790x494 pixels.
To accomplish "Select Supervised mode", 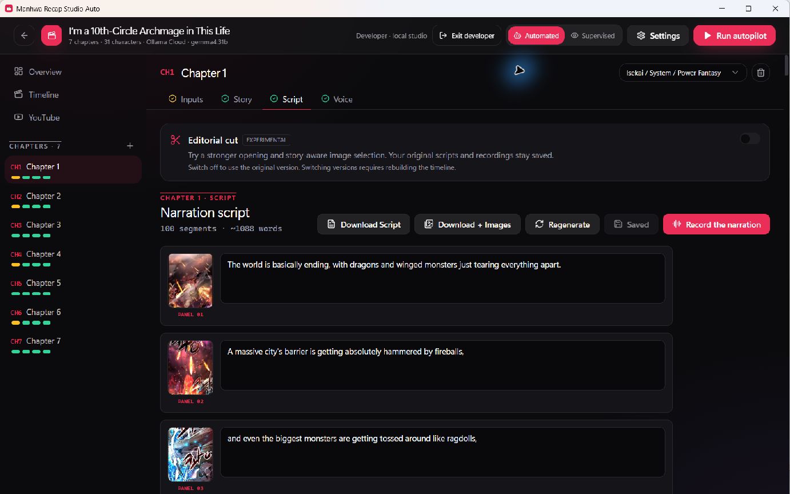I will pyautogui.click(x=593, y=35).
